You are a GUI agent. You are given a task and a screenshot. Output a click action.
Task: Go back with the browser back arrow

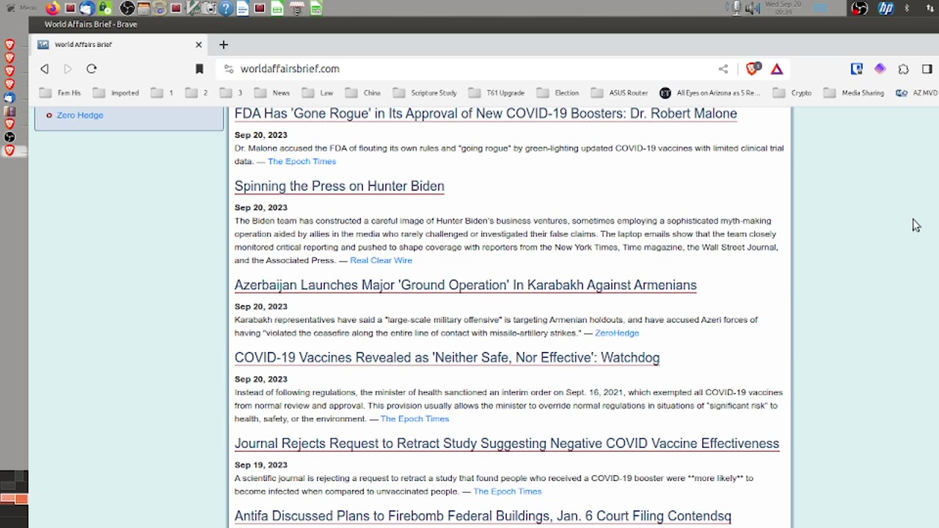45,69
